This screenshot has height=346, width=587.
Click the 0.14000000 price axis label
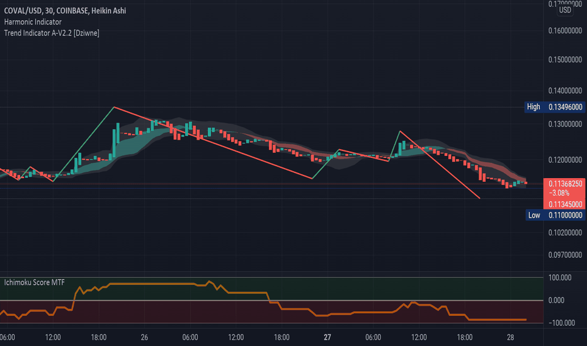click(565, 91)
